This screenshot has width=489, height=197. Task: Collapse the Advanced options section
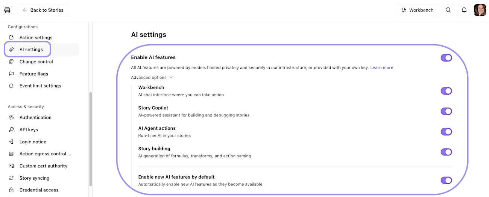pyautogui.click(x=152, y=78)
